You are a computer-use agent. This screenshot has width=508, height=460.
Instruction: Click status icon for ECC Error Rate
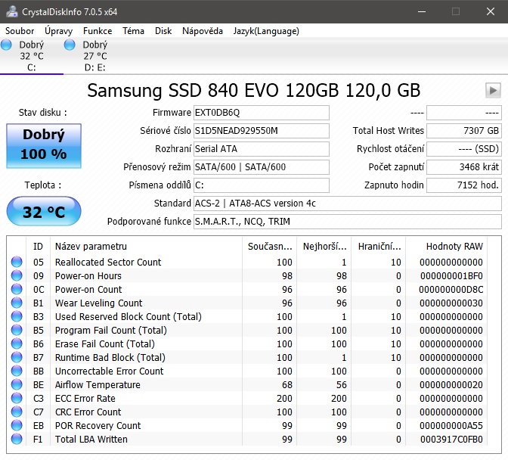point(17,398)
